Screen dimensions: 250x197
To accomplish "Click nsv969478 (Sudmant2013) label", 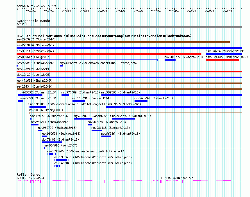I will click(x=107, y=122).
